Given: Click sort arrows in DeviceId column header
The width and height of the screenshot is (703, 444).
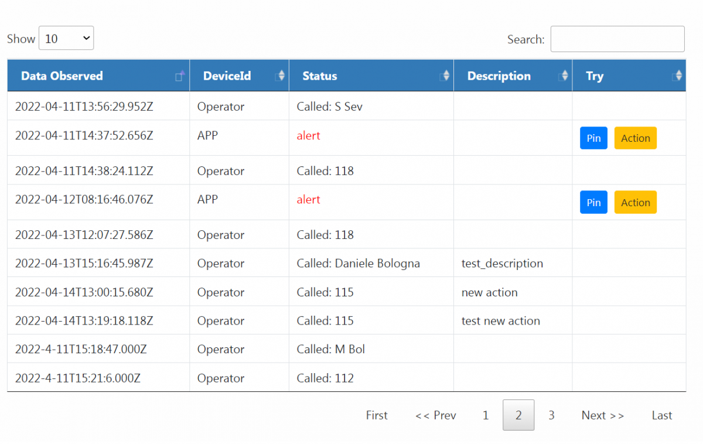Looking at the screenshot, I should click(280, 76).
